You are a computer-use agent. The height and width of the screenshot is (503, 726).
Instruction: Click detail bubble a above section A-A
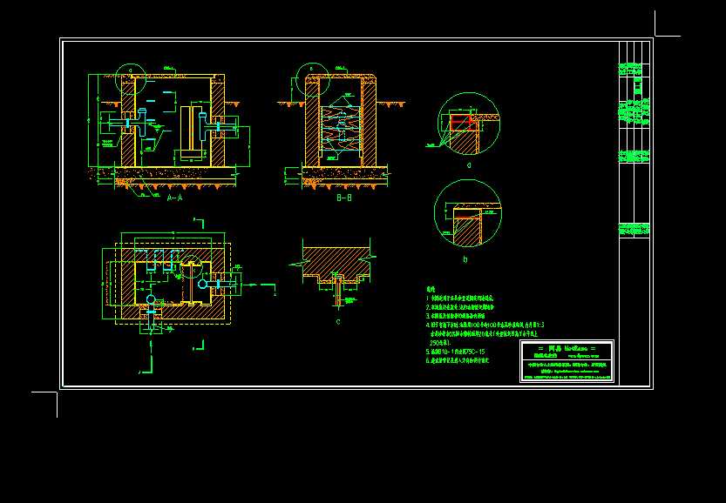(130, 72)
